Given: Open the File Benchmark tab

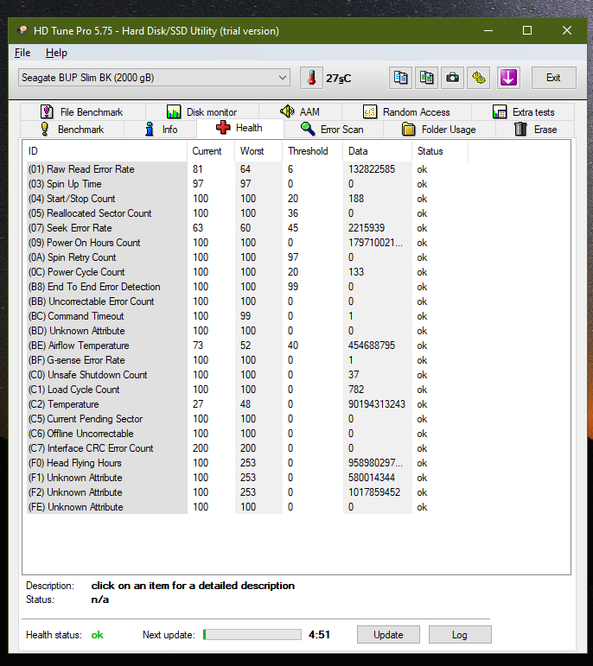Looking at the screenshot, I should click(x=82, y=112).
